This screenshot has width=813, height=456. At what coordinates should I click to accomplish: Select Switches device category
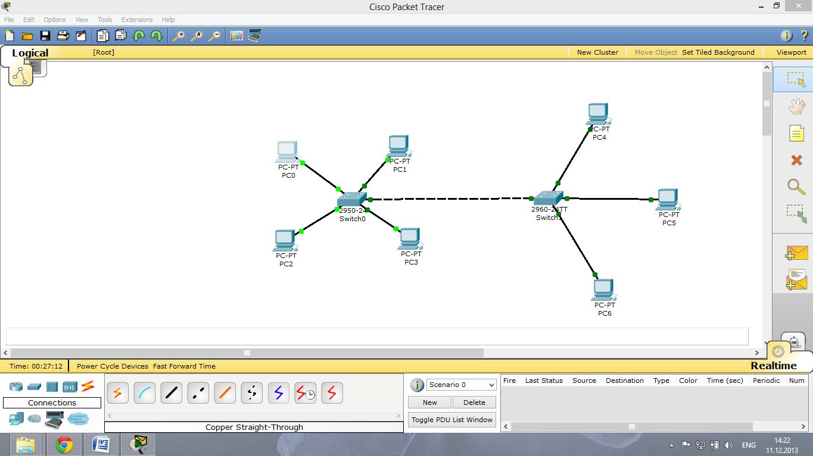pyautogui.click(x=34, y=386)
